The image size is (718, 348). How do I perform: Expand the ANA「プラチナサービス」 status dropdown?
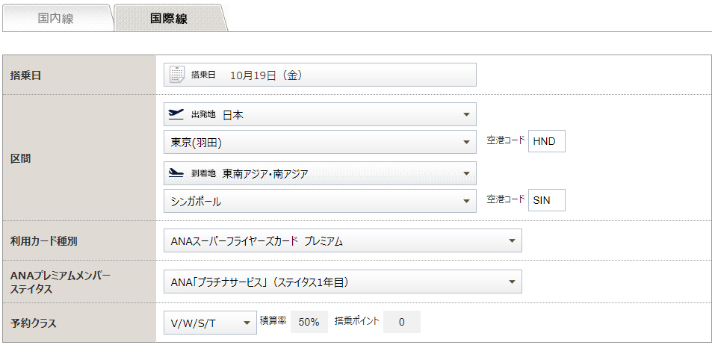pos(342,282)
